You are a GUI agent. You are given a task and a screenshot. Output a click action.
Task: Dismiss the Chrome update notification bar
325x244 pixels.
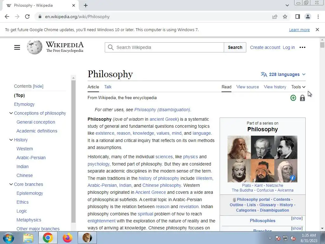click(x=317, y=30)
